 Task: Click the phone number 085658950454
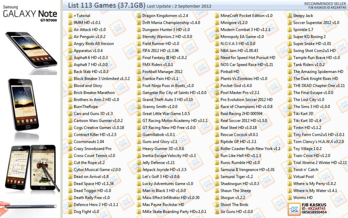coord(314,212)
